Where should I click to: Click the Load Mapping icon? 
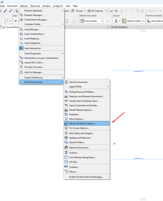[21, 38]
